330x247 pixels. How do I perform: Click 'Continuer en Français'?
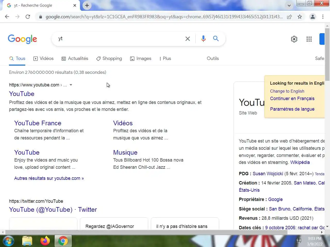292,99
